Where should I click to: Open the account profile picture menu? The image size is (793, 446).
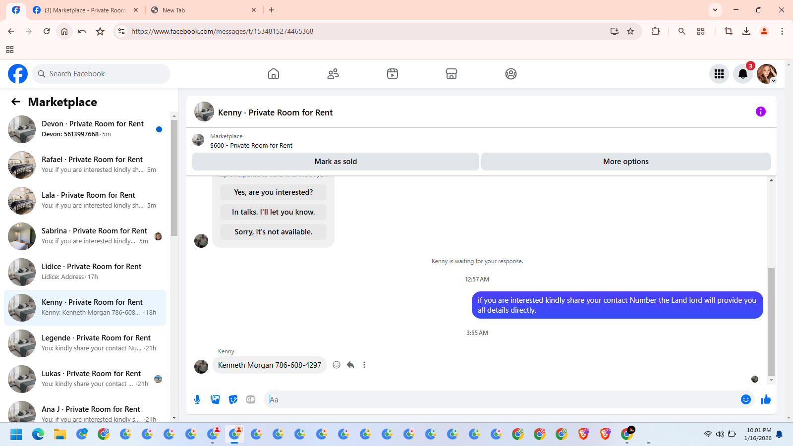[x=767, y=74]
